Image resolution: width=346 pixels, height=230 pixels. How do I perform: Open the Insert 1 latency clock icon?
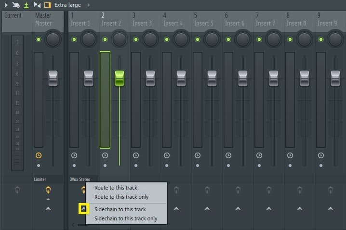tap(74, 155)
